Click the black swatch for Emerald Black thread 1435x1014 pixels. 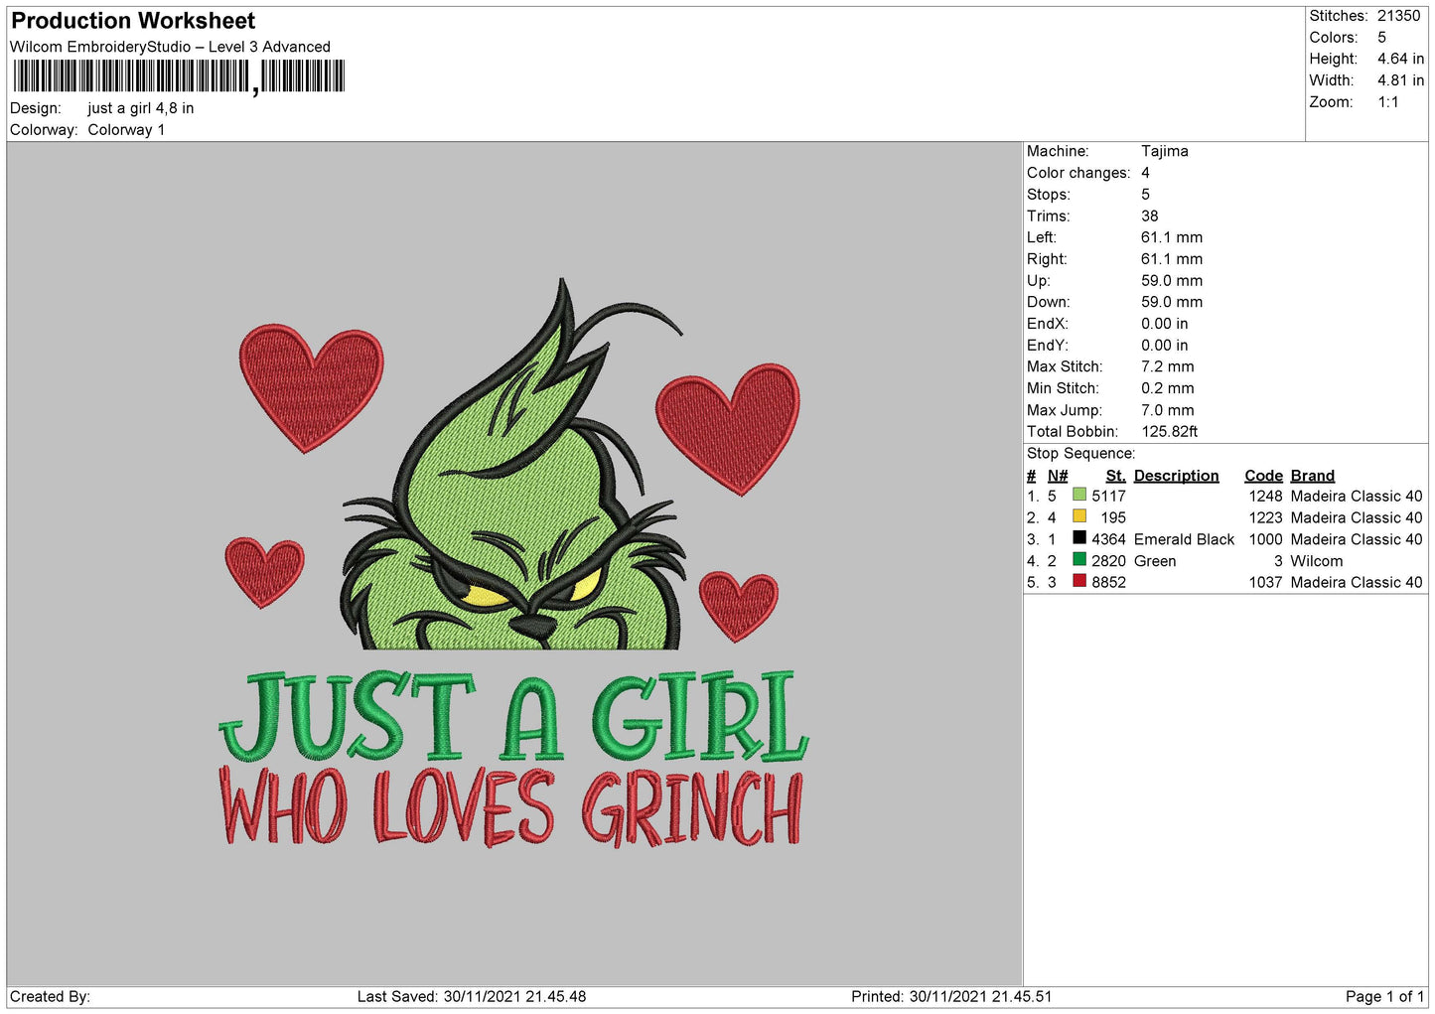coord(1079,538)
